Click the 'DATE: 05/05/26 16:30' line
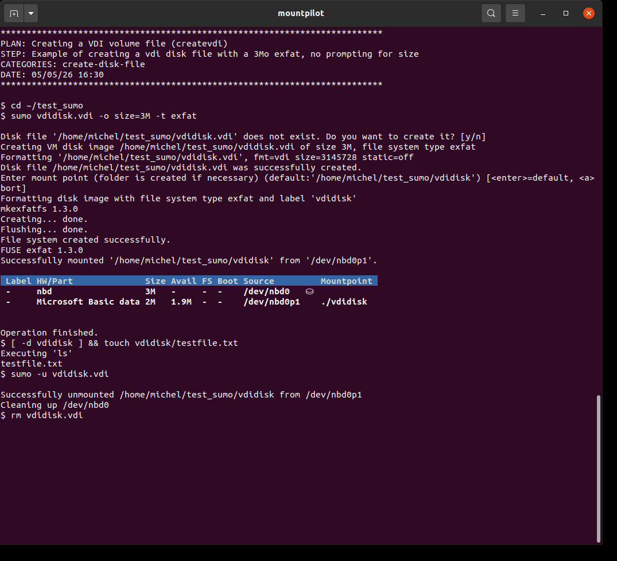The height and width of the screenshot is (561, 617). coord(52,75)
